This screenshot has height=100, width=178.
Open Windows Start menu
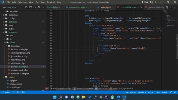[x=55, y=97]
